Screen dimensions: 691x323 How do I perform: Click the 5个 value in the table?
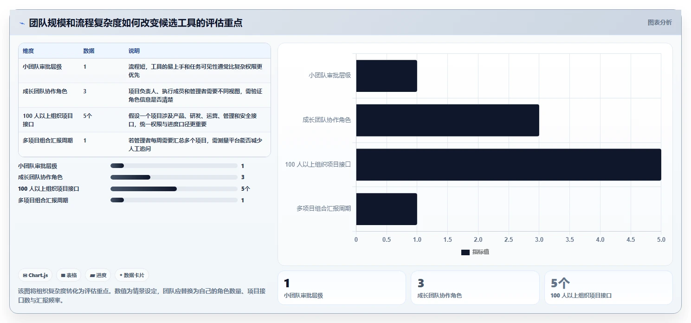coord(88,116)
